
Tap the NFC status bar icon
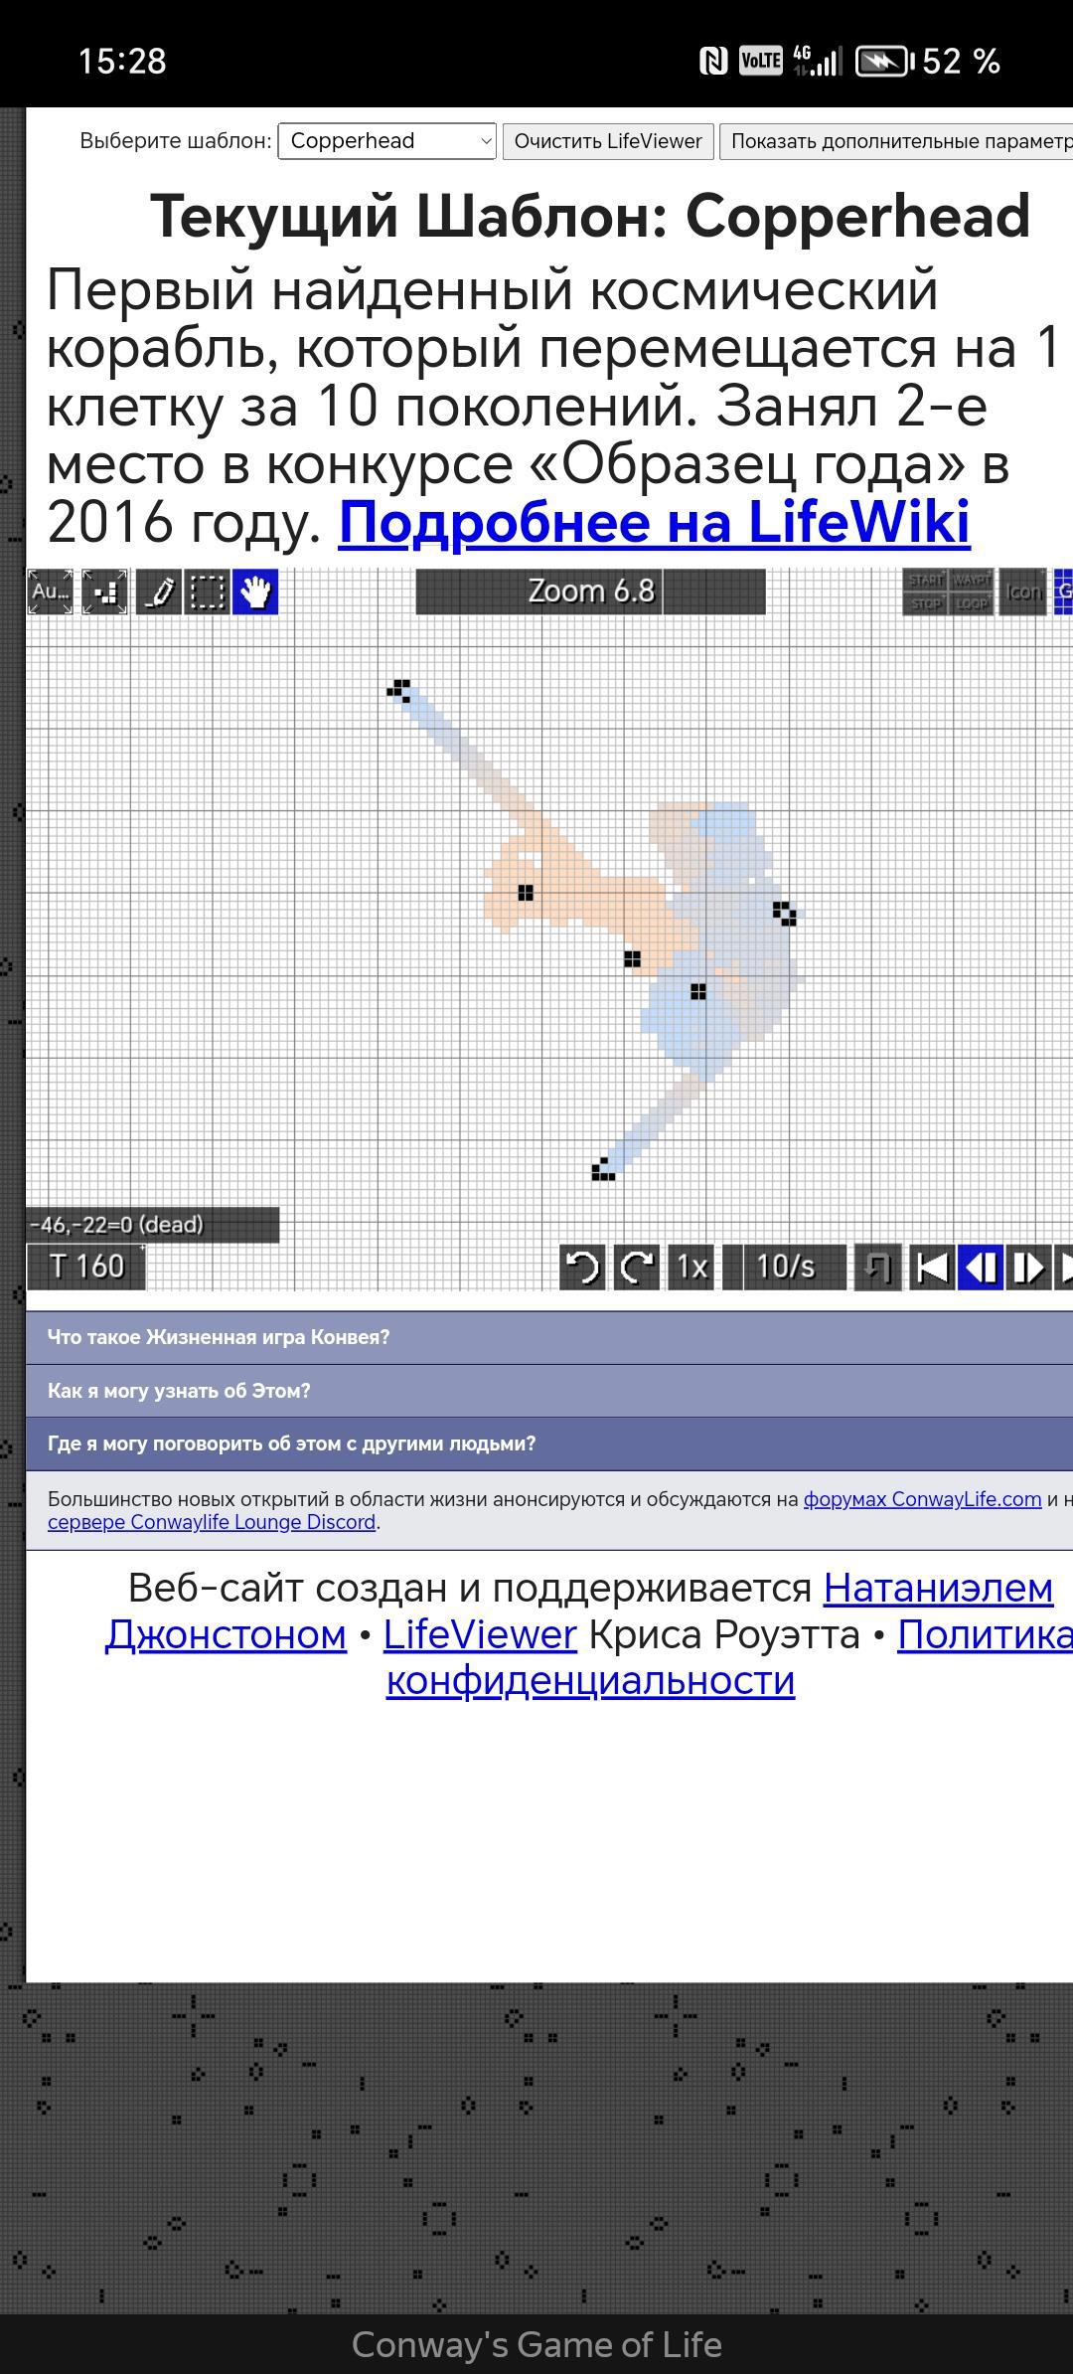[x=713, y=62]
